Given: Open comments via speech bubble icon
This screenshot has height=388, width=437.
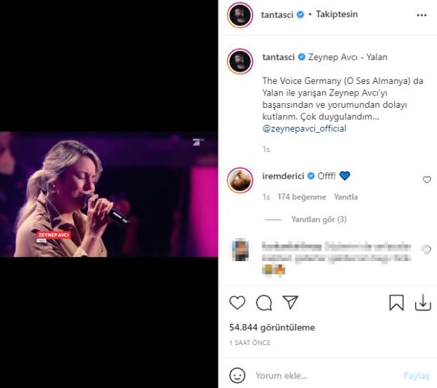Looking at the screenshot, I should click(x=264, y=303).
